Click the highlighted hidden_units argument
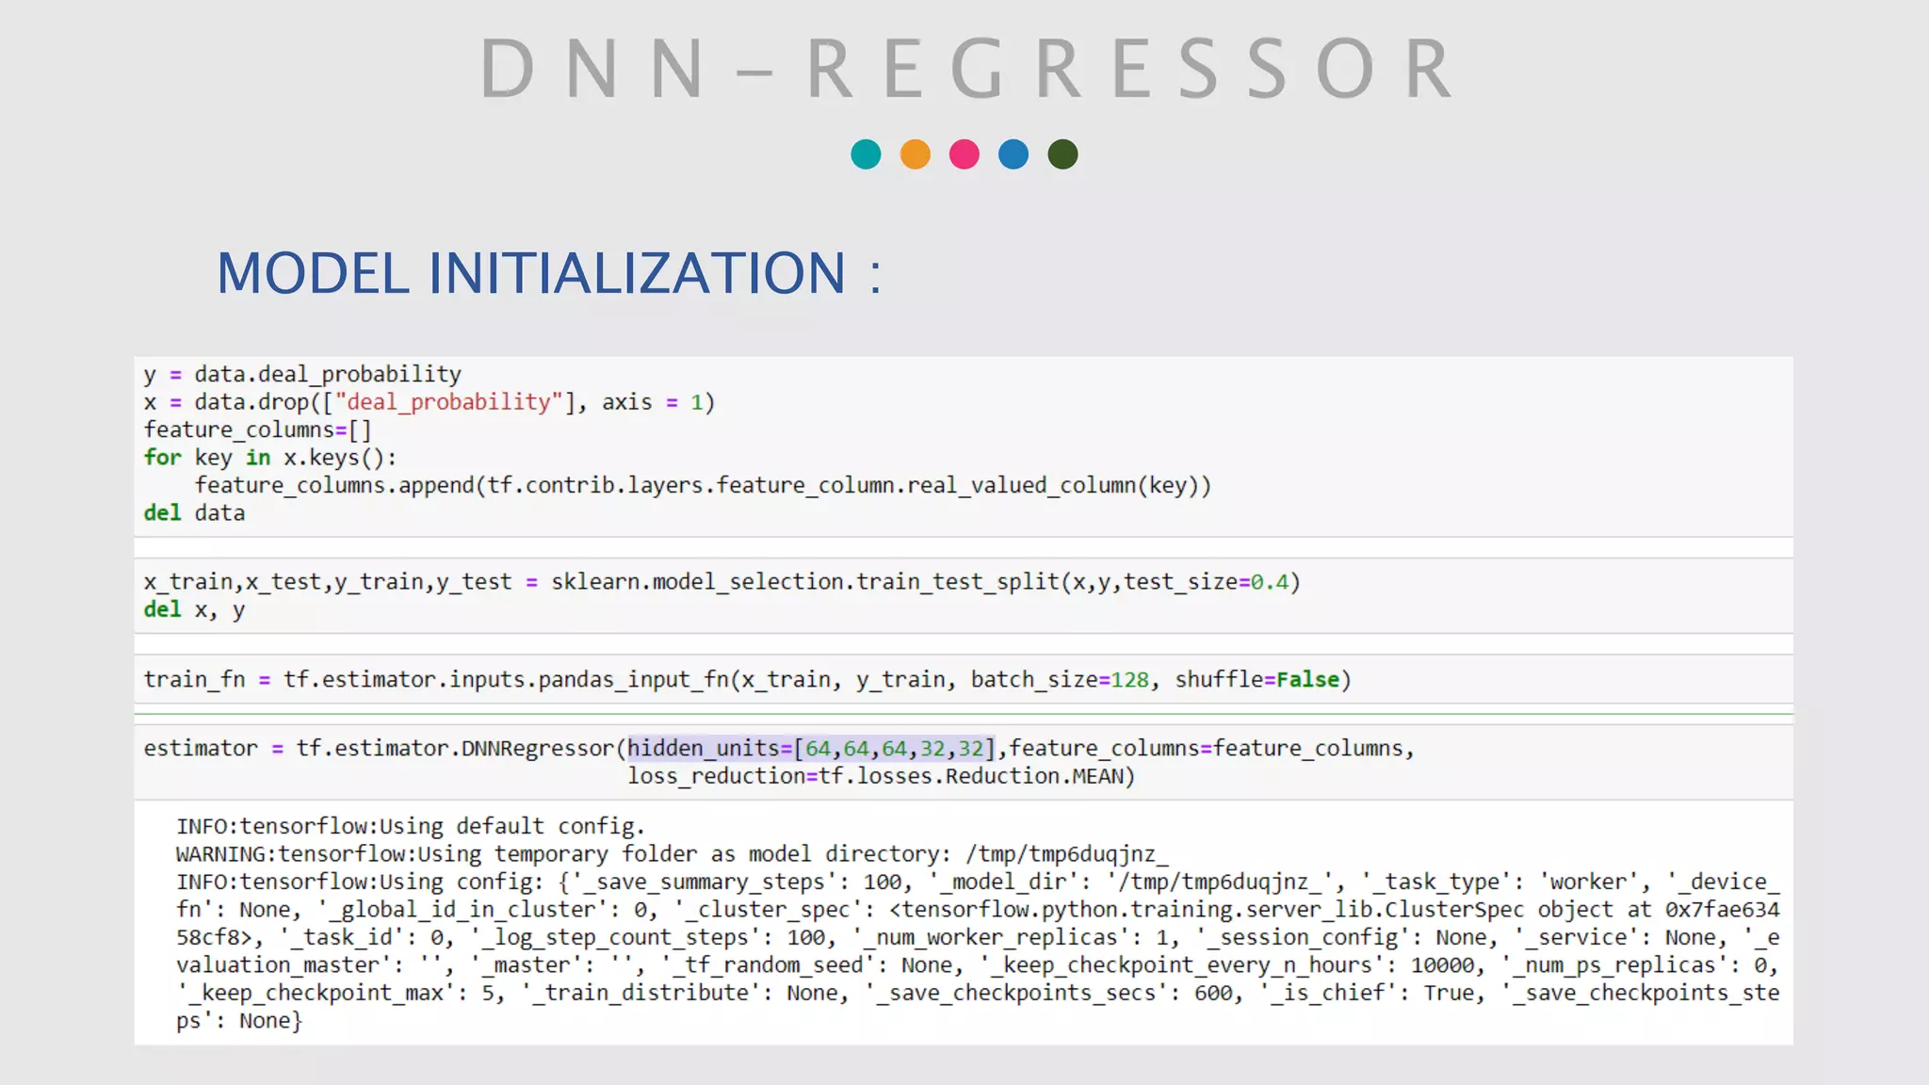Screen dimensions: 1929x1085 point(811,749)
